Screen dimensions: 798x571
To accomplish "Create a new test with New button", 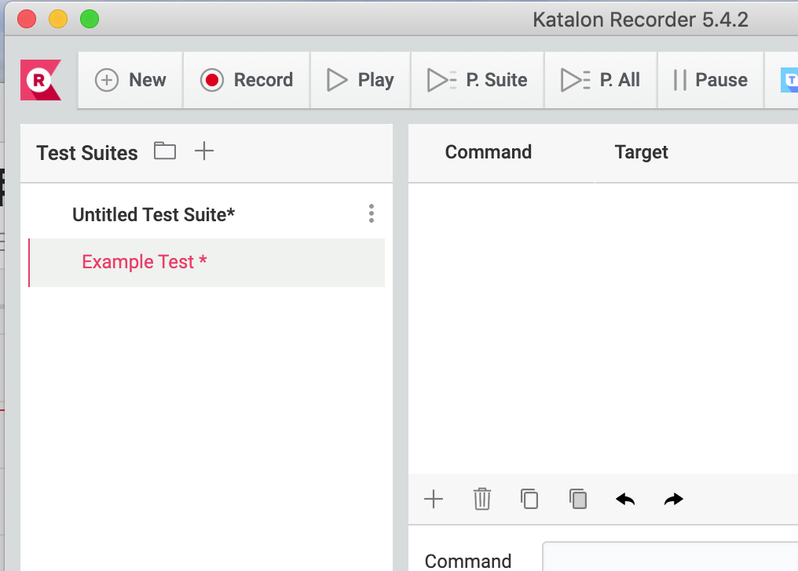I will click(x=130, y=80).
